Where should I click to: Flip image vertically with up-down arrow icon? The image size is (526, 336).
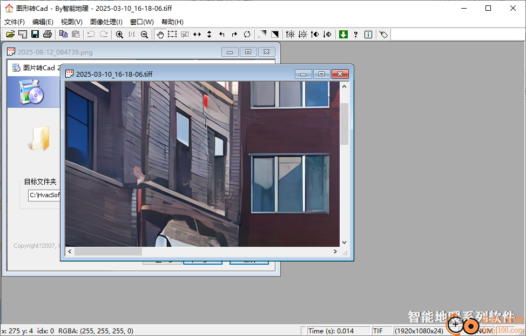(x=210, y=34)
